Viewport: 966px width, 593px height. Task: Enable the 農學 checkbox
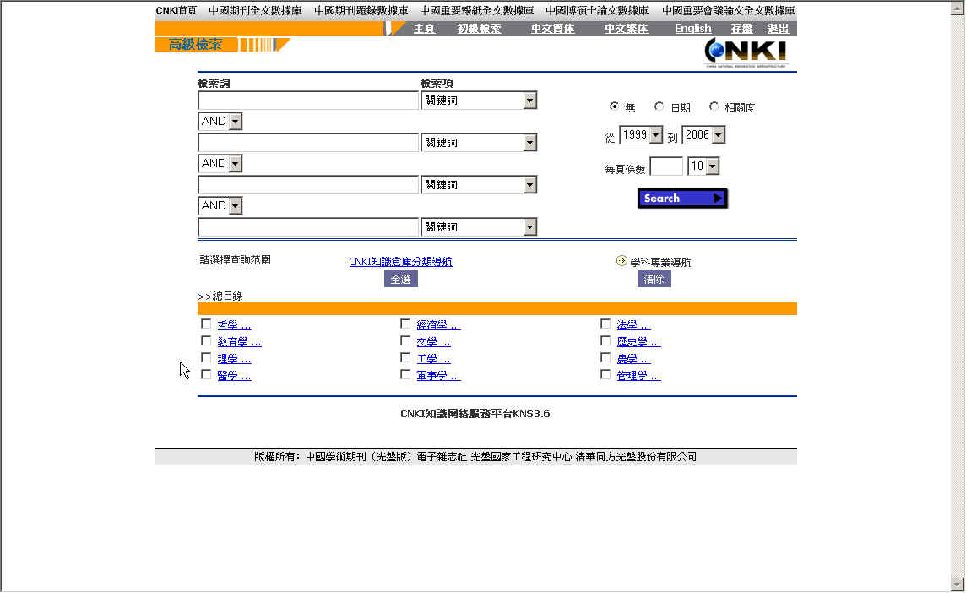tap(605, 357)
